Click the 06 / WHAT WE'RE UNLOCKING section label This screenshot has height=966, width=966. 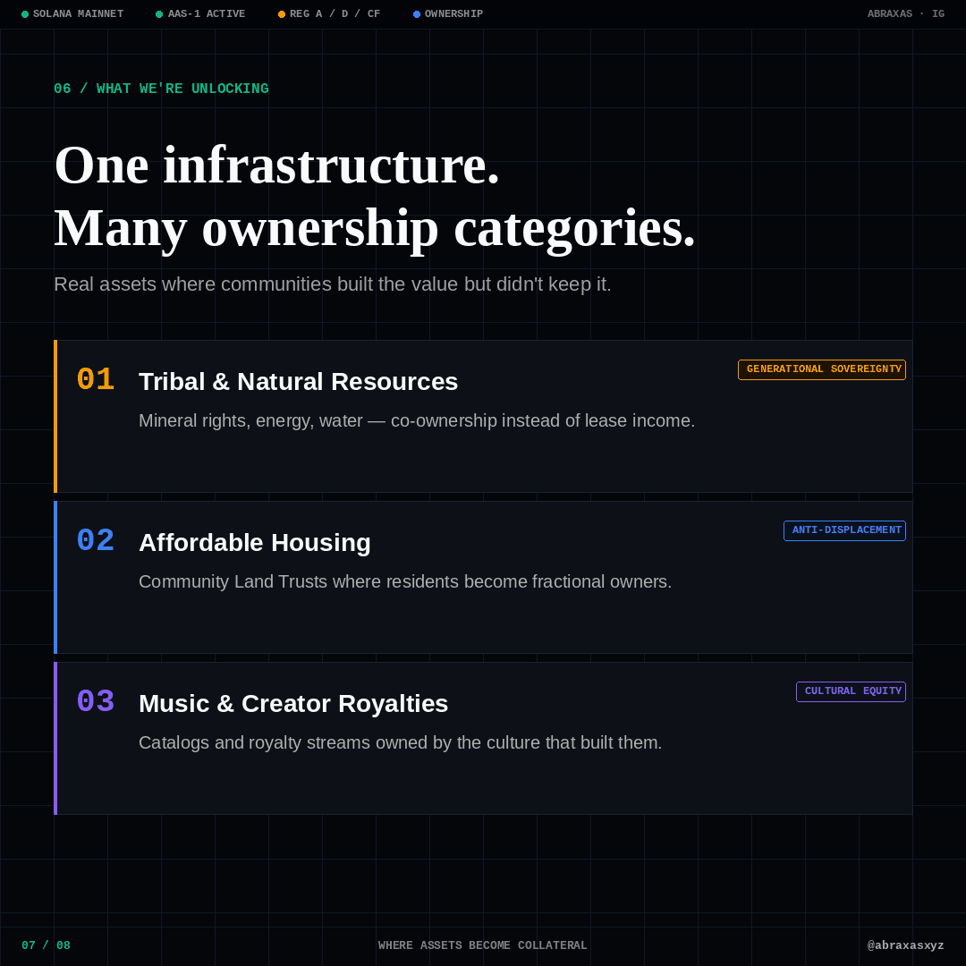click(161, 89)
